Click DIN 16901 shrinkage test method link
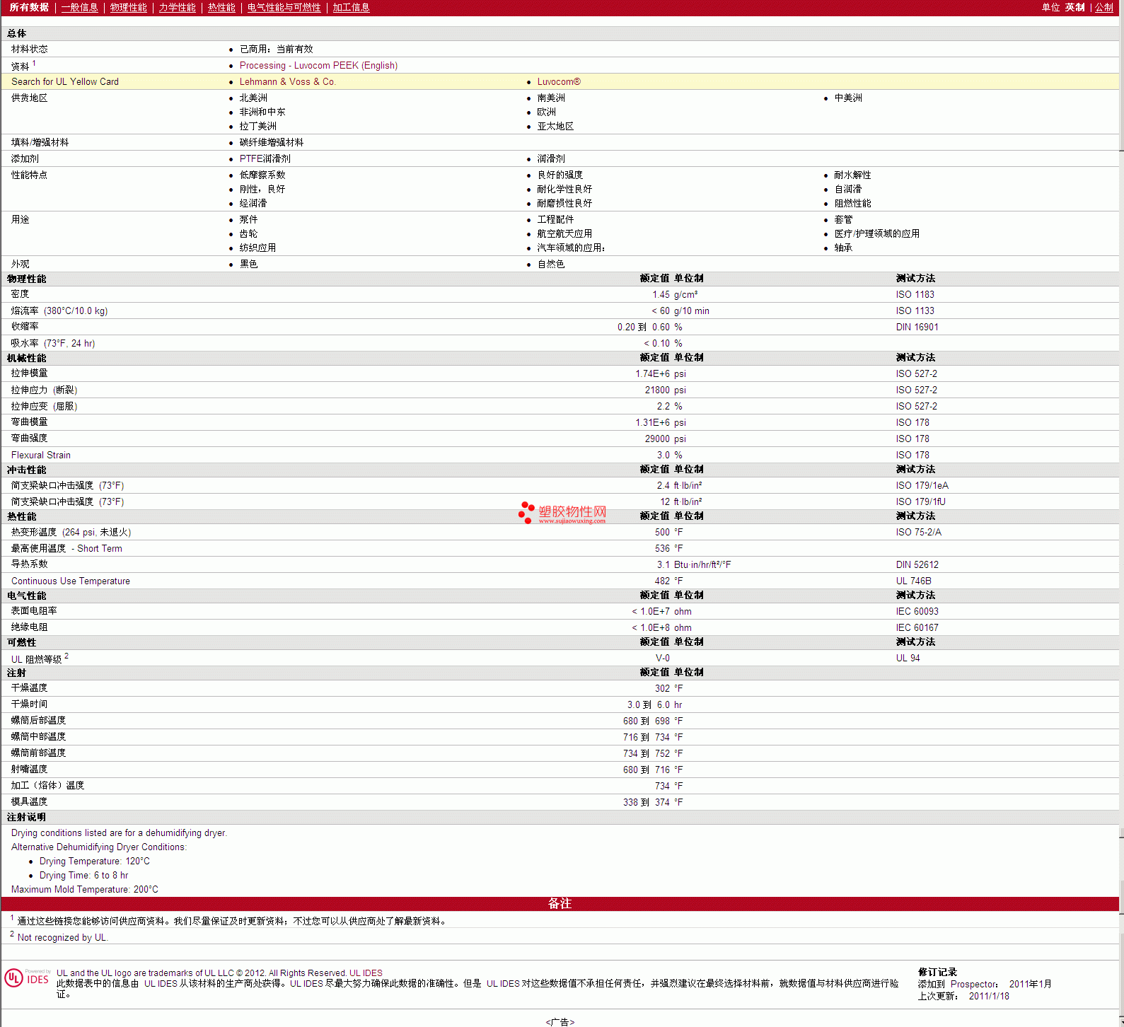Viewport: 1124px width, 1027px height. coord(917,327)
